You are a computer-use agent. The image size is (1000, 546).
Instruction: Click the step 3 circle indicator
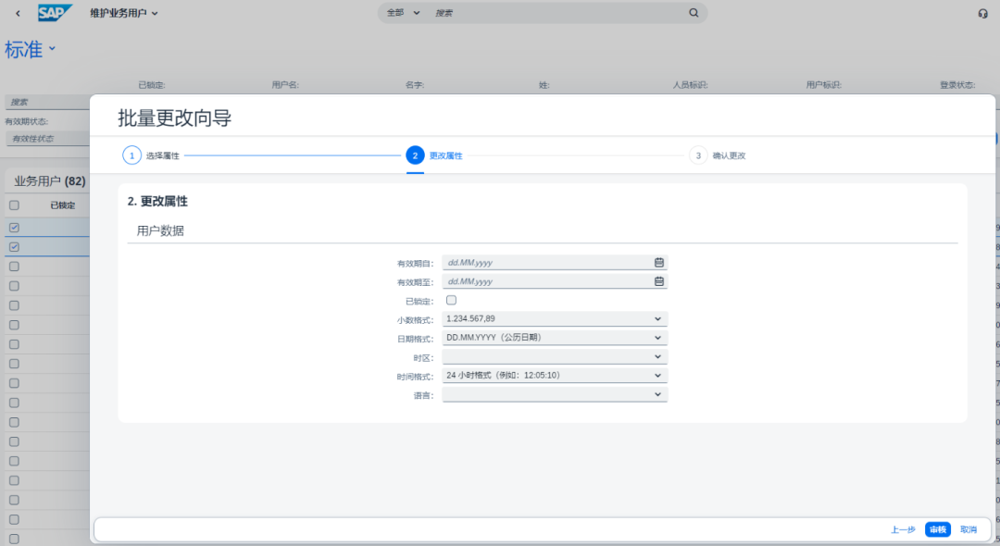[699, 155]
